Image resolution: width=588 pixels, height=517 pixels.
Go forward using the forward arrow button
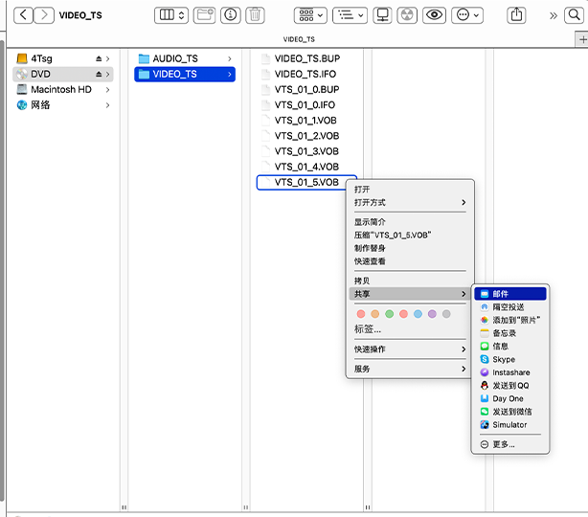(44, 15)
